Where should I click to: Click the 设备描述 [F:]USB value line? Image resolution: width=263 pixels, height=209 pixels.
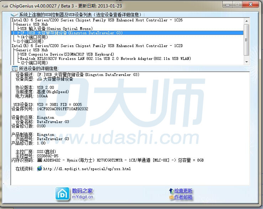pos(88,75)
